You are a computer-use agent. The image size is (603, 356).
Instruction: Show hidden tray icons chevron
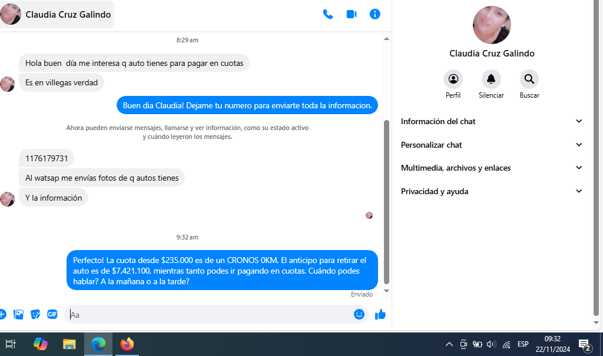449,344
